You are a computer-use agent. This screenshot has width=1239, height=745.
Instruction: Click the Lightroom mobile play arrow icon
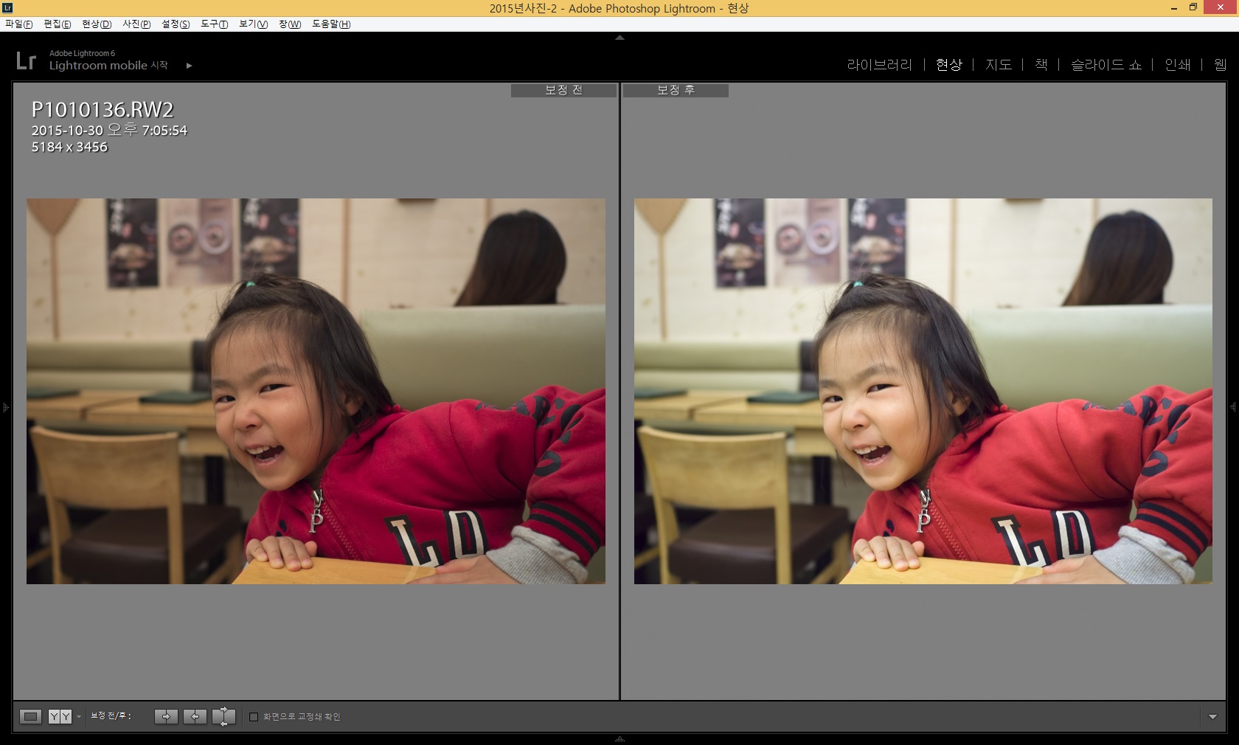pos(190,66)
